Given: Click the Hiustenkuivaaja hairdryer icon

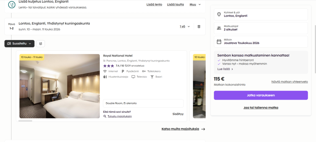Looking at the screenshot, I should click(x=105, y=77).
